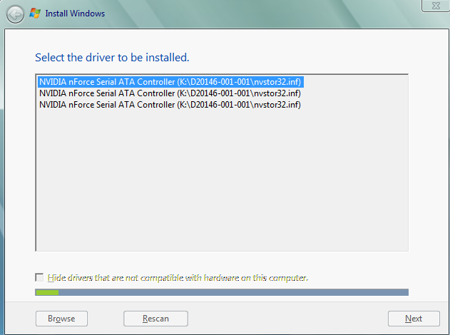Close the Install Windows dialog
The width and height of the screenshot is (450, 335).
(x=436, y=6)
